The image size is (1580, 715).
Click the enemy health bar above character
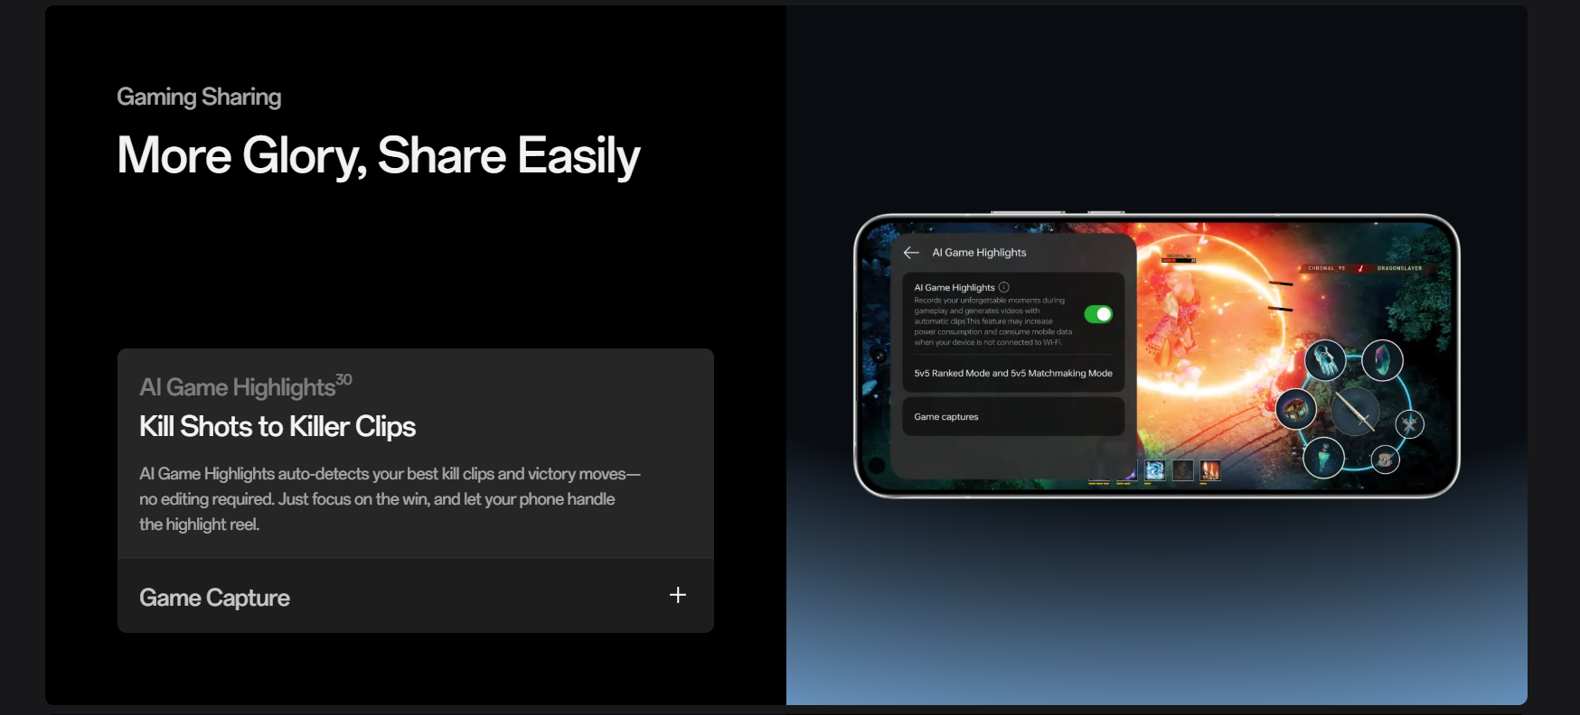point(1179,260)
